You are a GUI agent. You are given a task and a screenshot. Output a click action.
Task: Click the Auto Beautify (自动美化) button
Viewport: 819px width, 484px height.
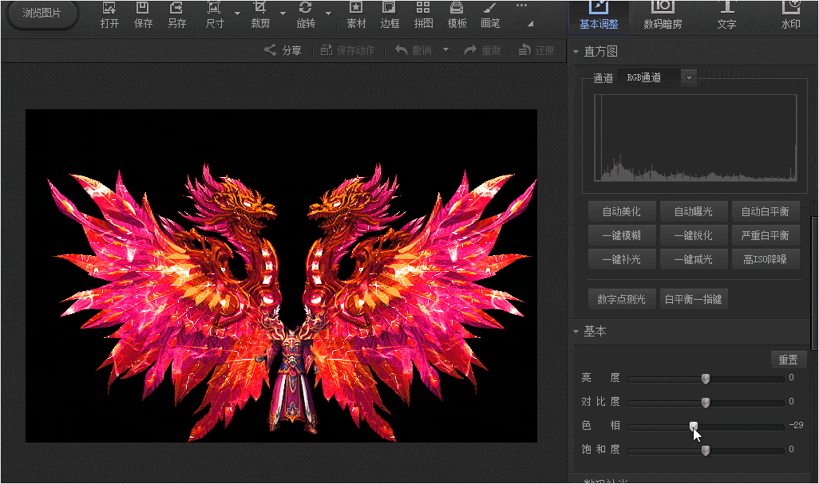pyautogui.click(x=620, y=212)
